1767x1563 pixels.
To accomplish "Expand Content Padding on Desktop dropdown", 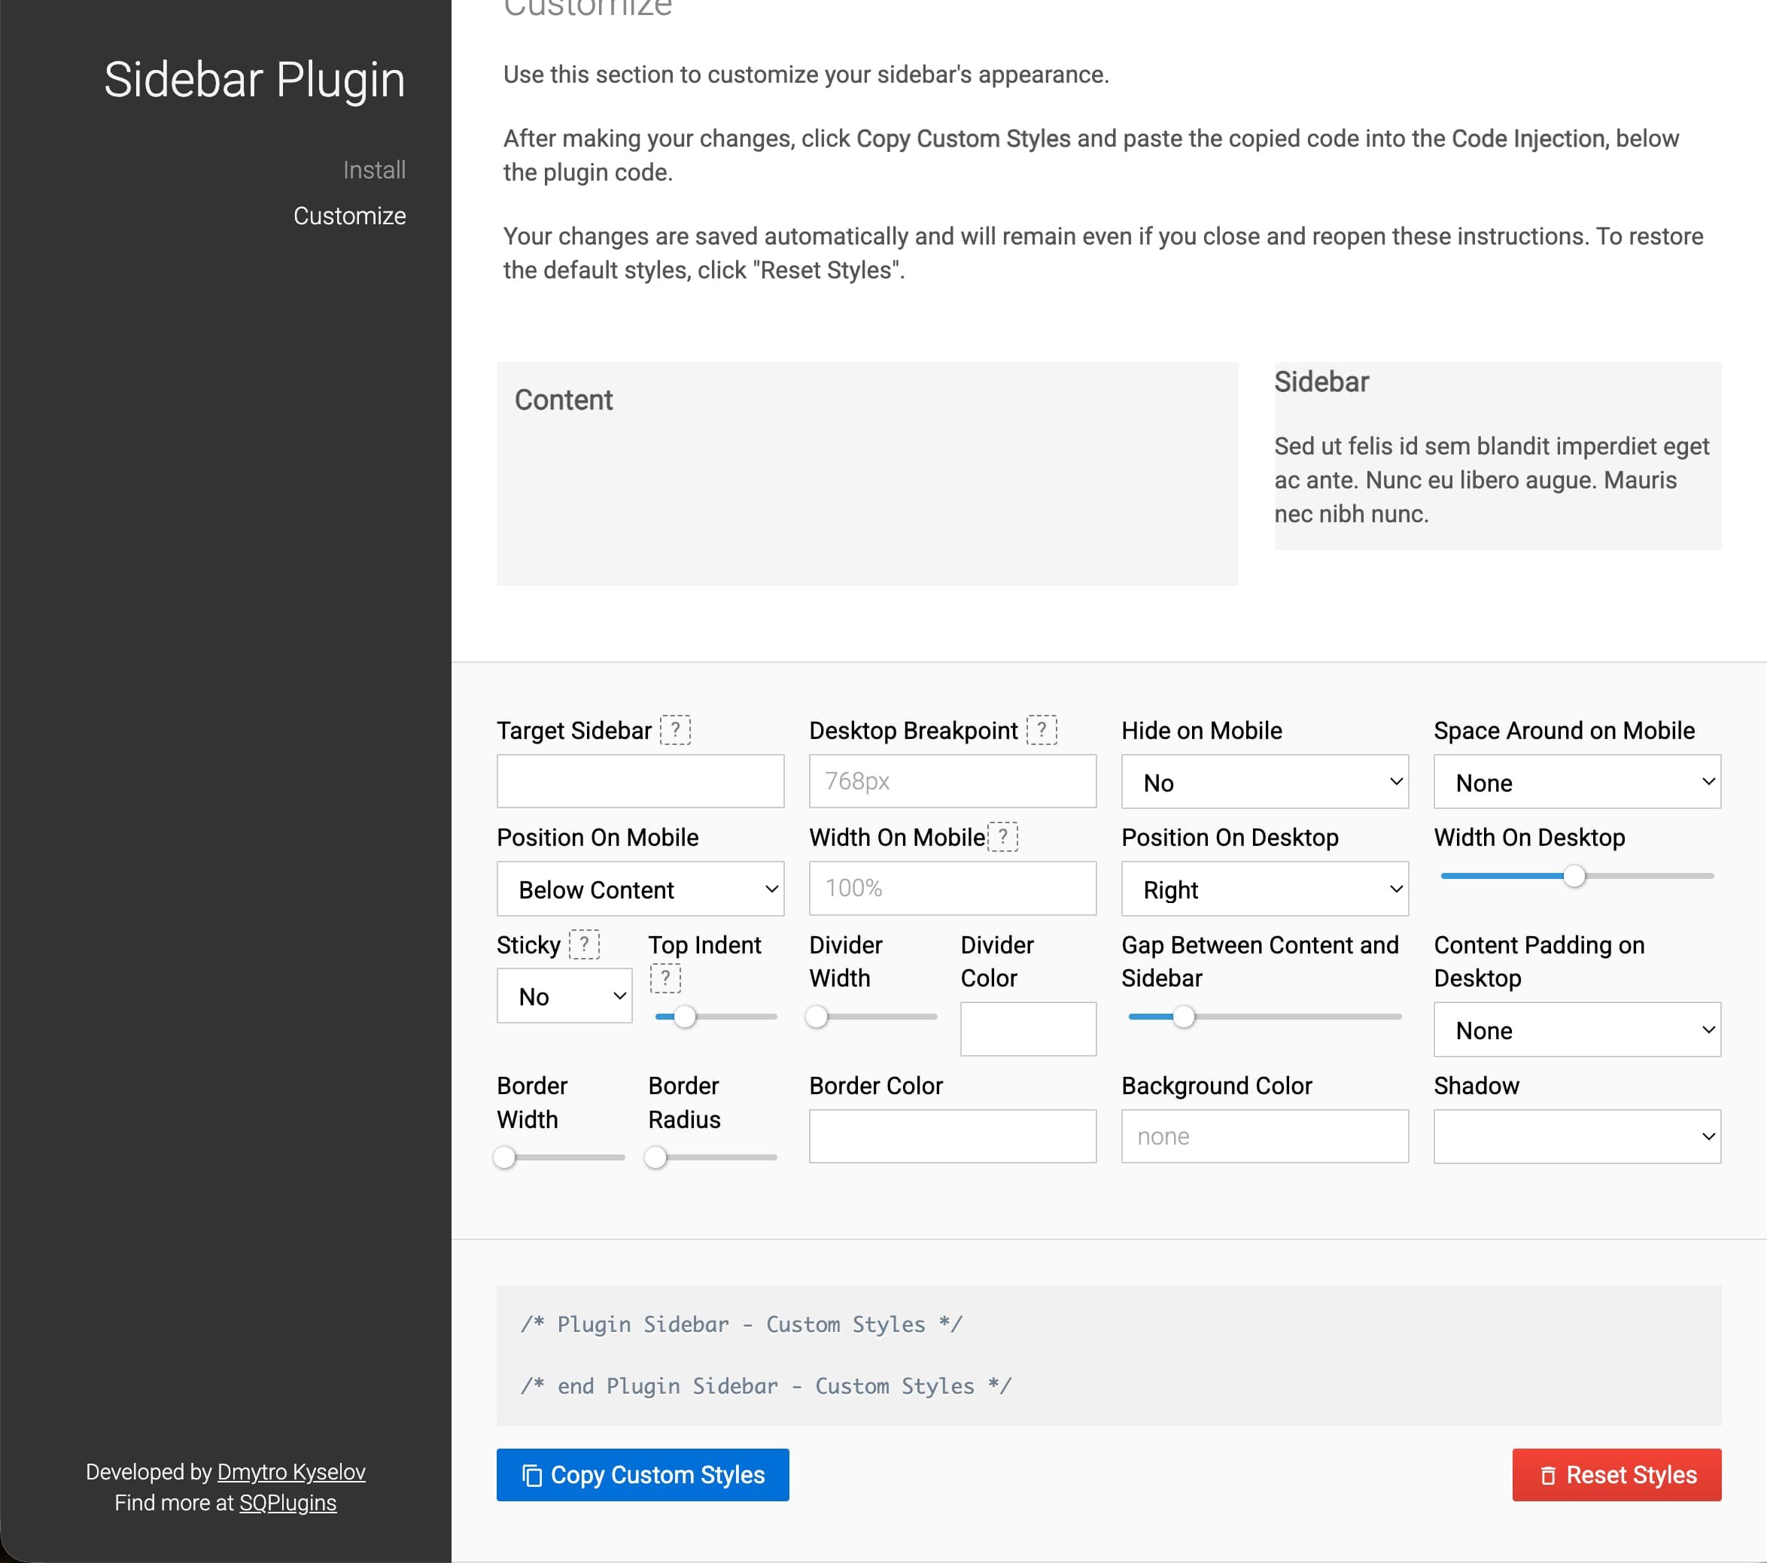I will point(1577,1029).
